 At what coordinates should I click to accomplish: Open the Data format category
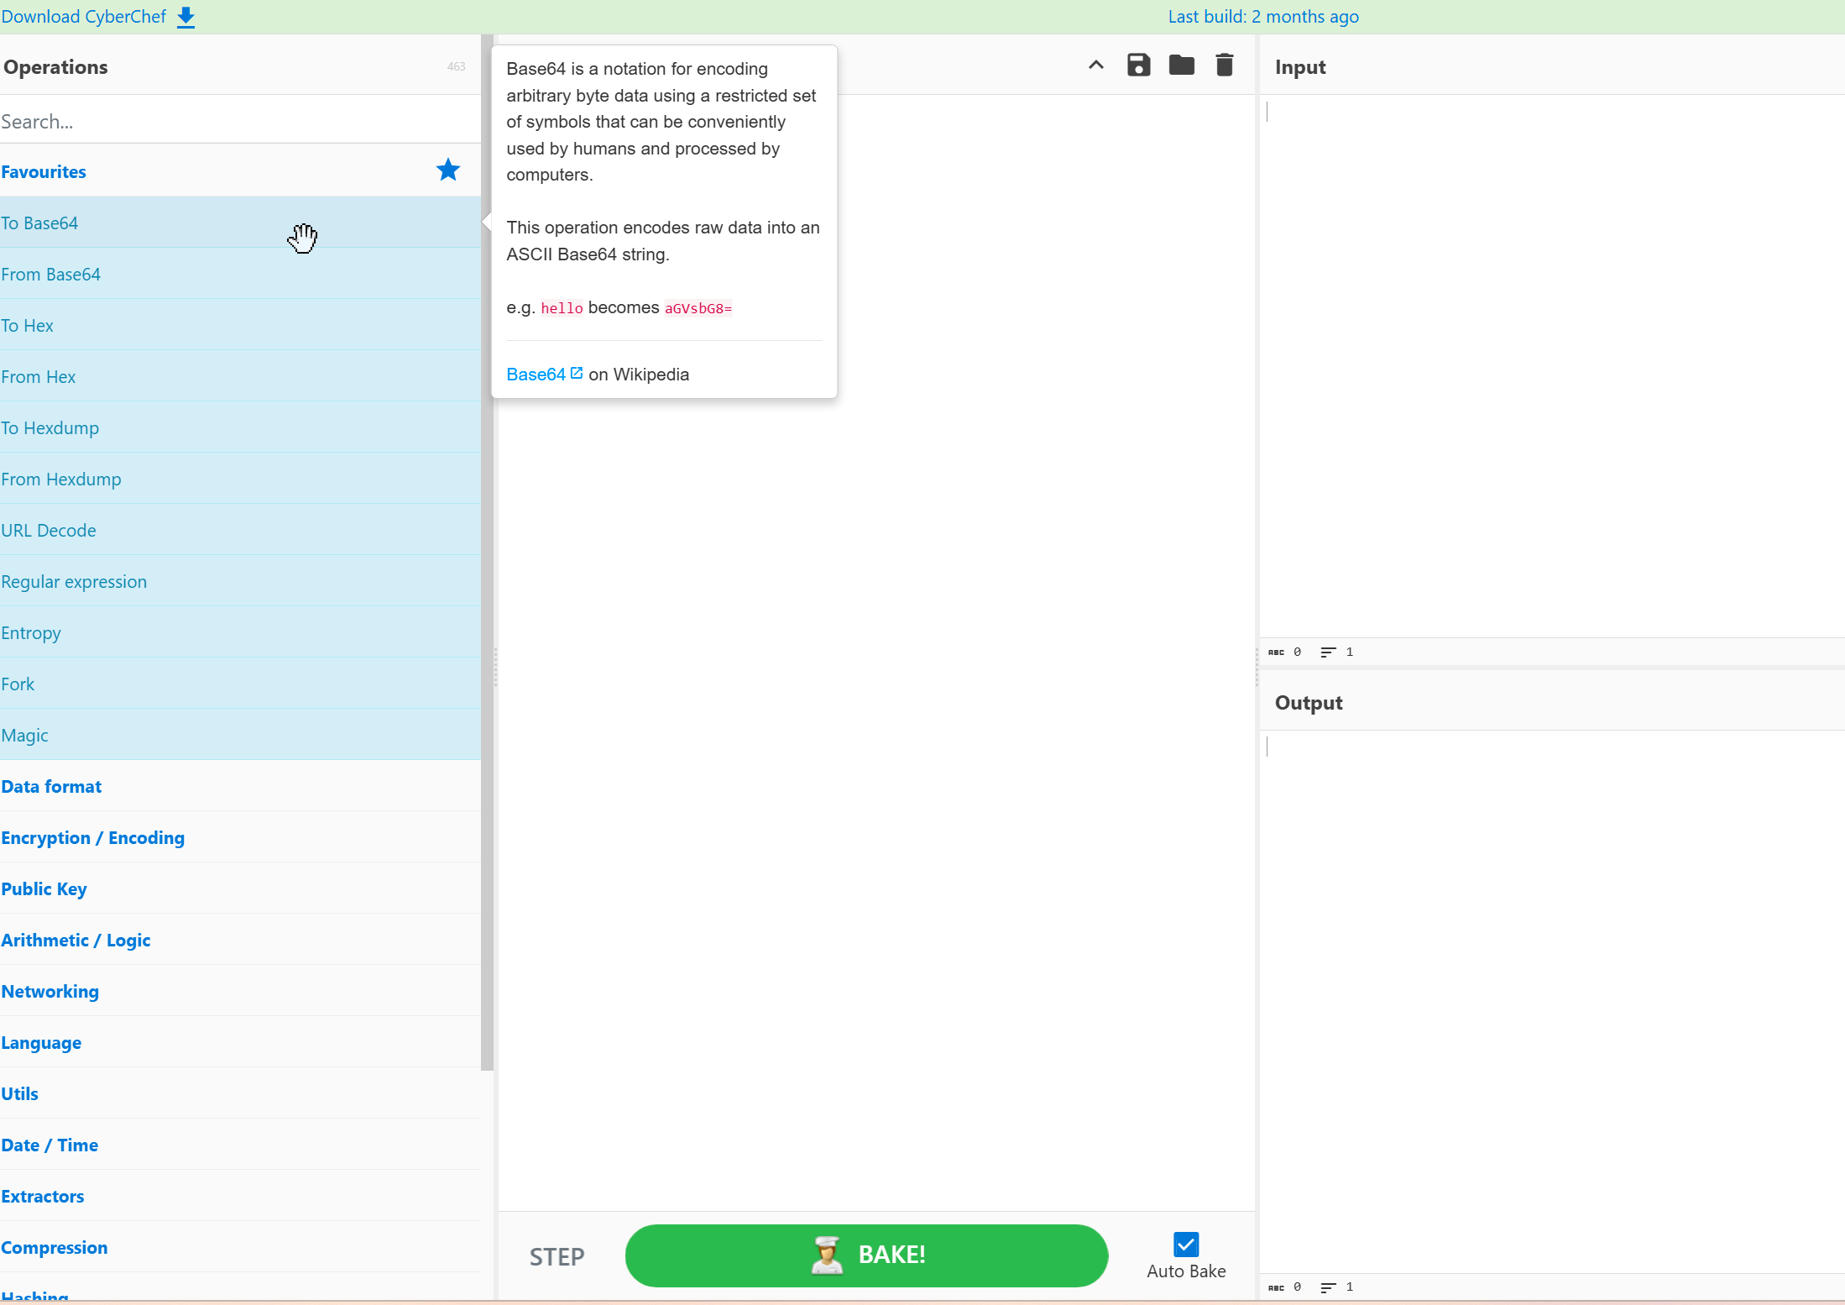coord(51,786)
